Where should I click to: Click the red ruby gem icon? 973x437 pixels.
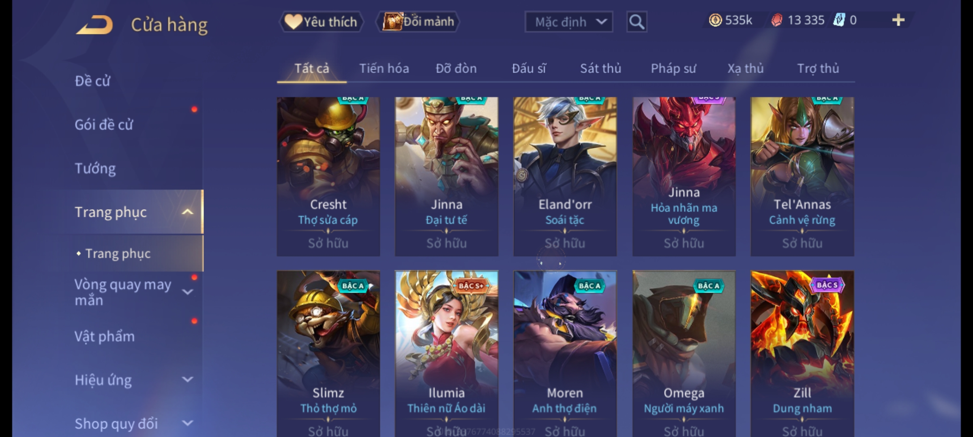776,20
